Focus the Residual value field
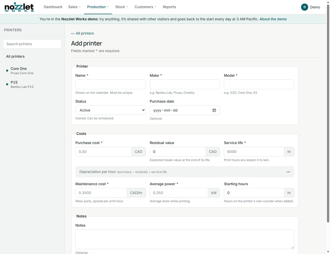Image resolution: width=330 pixels, height=254 pixels. coord(178,152)
